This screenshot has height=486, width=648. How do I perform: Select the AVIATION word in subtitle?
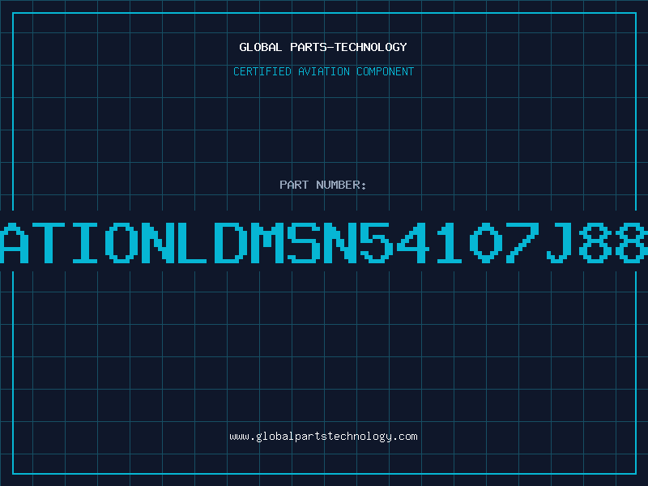(x=323, y=71)
